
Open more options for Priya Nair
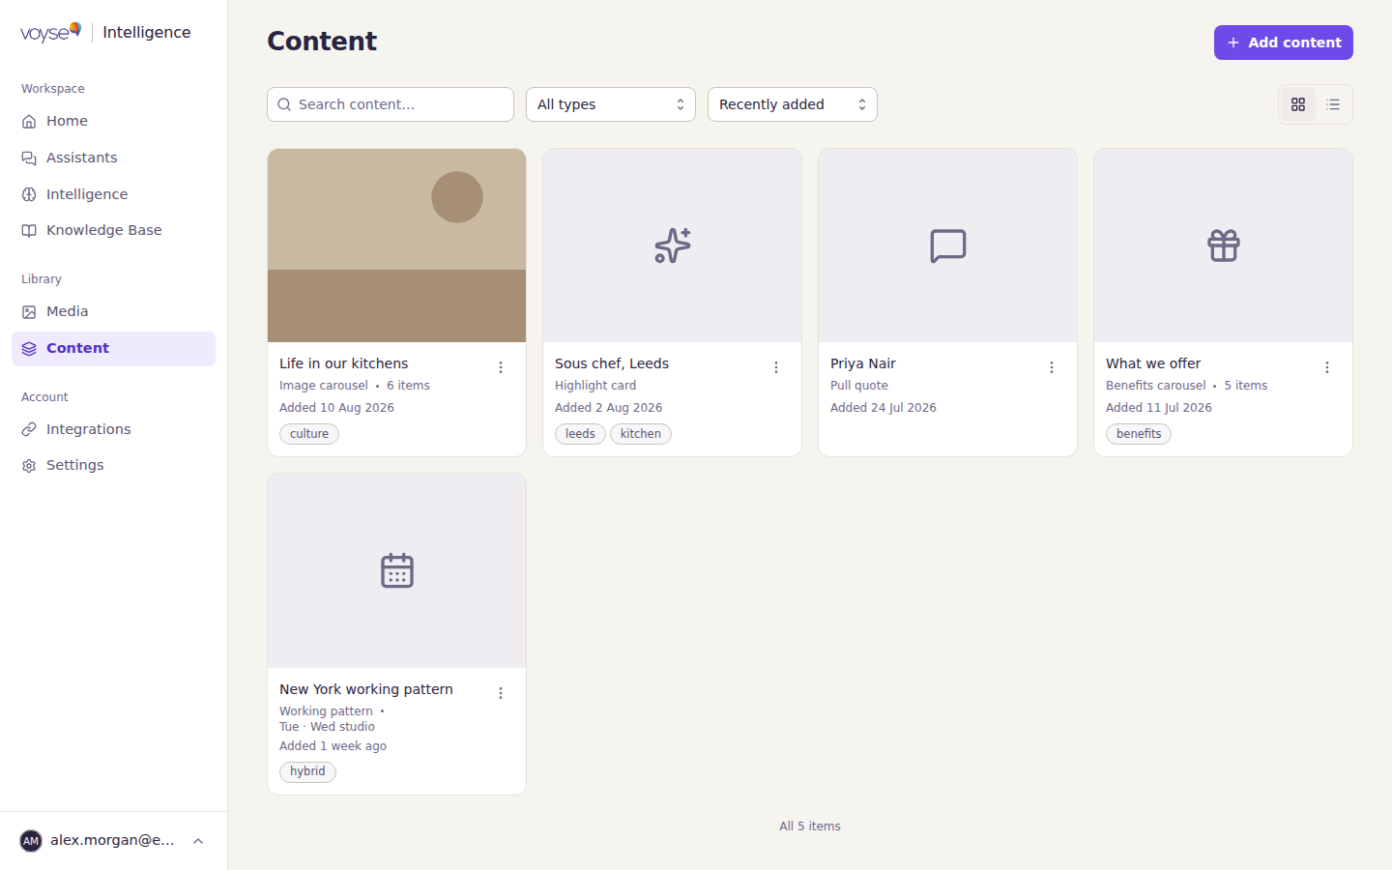(x=1052, y=367)
